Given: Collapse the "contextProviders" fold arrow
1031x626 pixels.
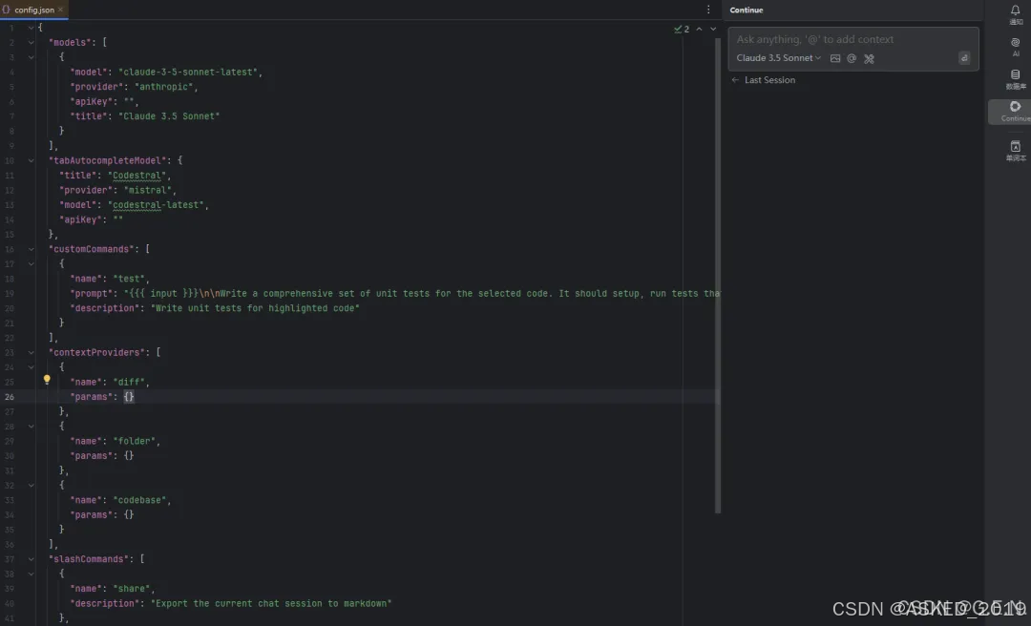Looking at the screenshot, I should pyautogui.click(x=31, y=352).
